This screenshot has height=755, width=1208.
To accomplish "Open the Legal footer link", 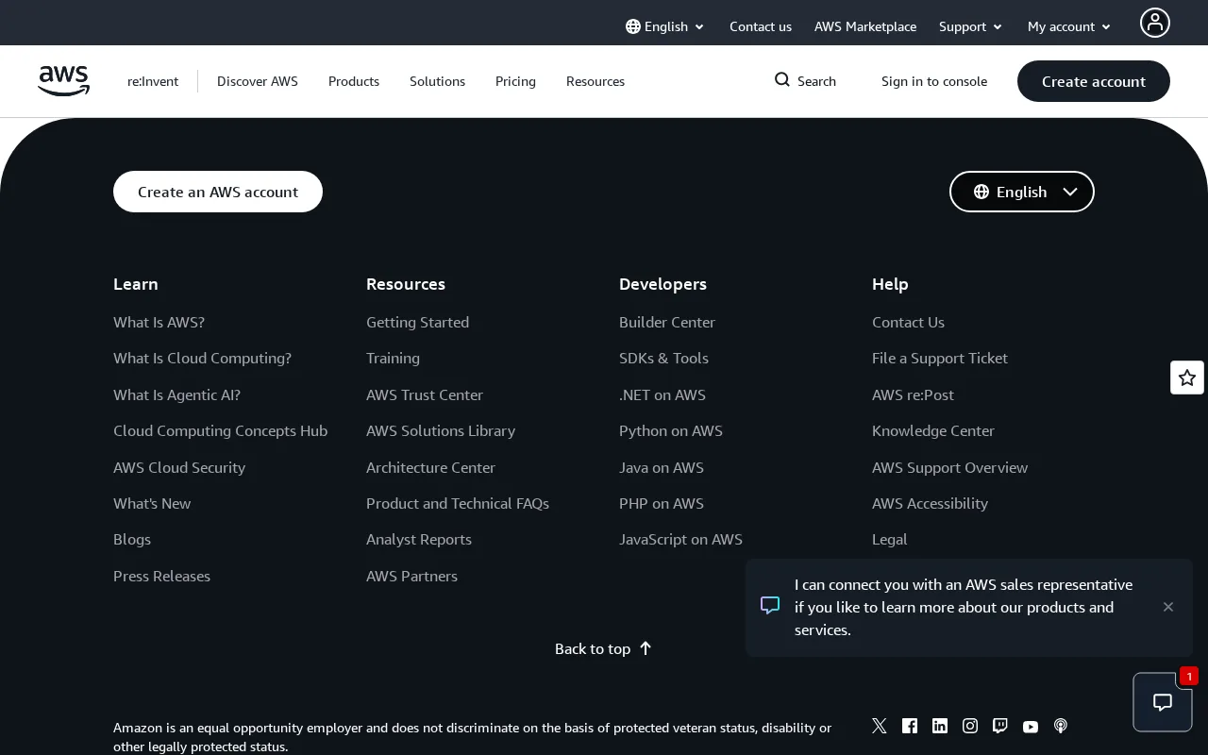I will tap(889, 539).
